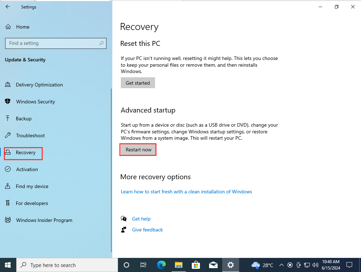Go back with the arrow icon
The image size is (361, 272).
pyautogui.click(x=7, y=7)
